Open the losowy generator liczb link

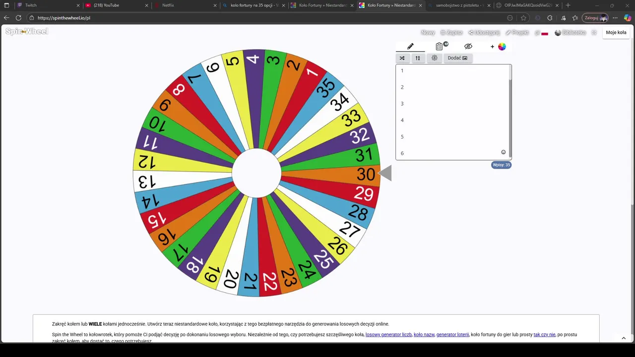(388, 335)
